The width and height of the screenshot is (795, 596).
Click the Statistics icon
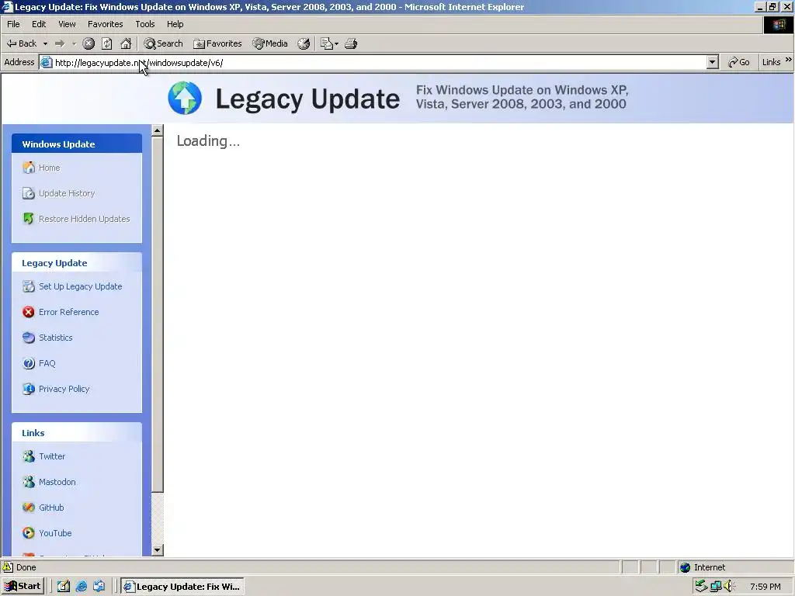(x=29, y=338)
